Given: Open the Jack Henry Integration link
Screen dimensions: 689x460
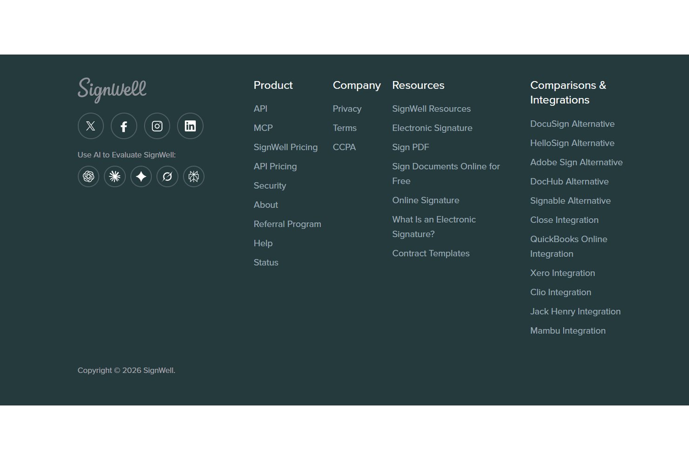Looking at the screenshot, I should [575, 311].
